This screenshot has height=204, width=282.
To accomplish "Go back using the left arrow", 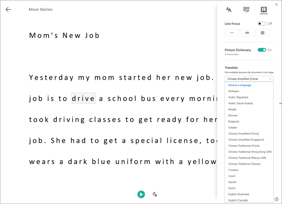I will 8,9.
